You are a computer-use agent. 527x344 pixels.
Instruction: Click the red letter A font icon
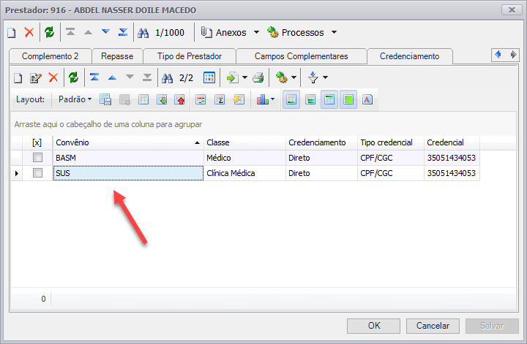click(367, 100)
